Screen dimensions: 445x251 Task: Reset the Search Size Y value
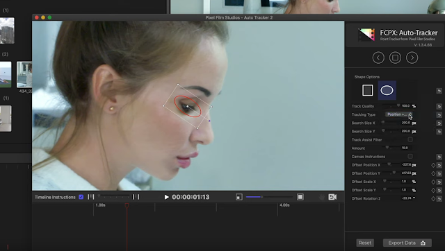439,132
